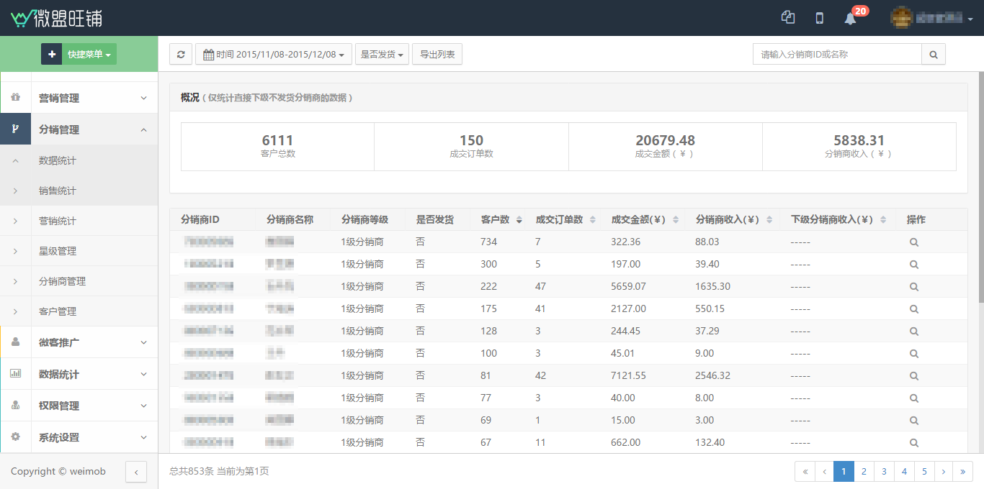Sort table by 分销商收入 column
The width and height of the screenshot is (984, 489).
(769, 220)
